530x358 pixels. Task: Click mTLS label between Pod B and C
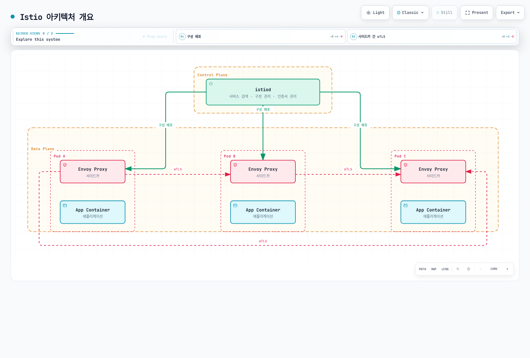tap(348, 169)
